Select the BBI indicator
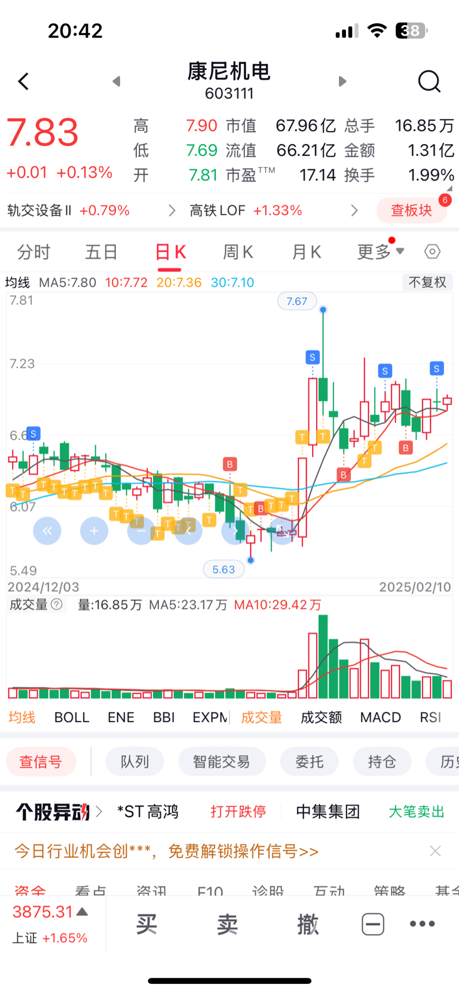This screenshot has height=994, width=459. click(x=164, y=717)
